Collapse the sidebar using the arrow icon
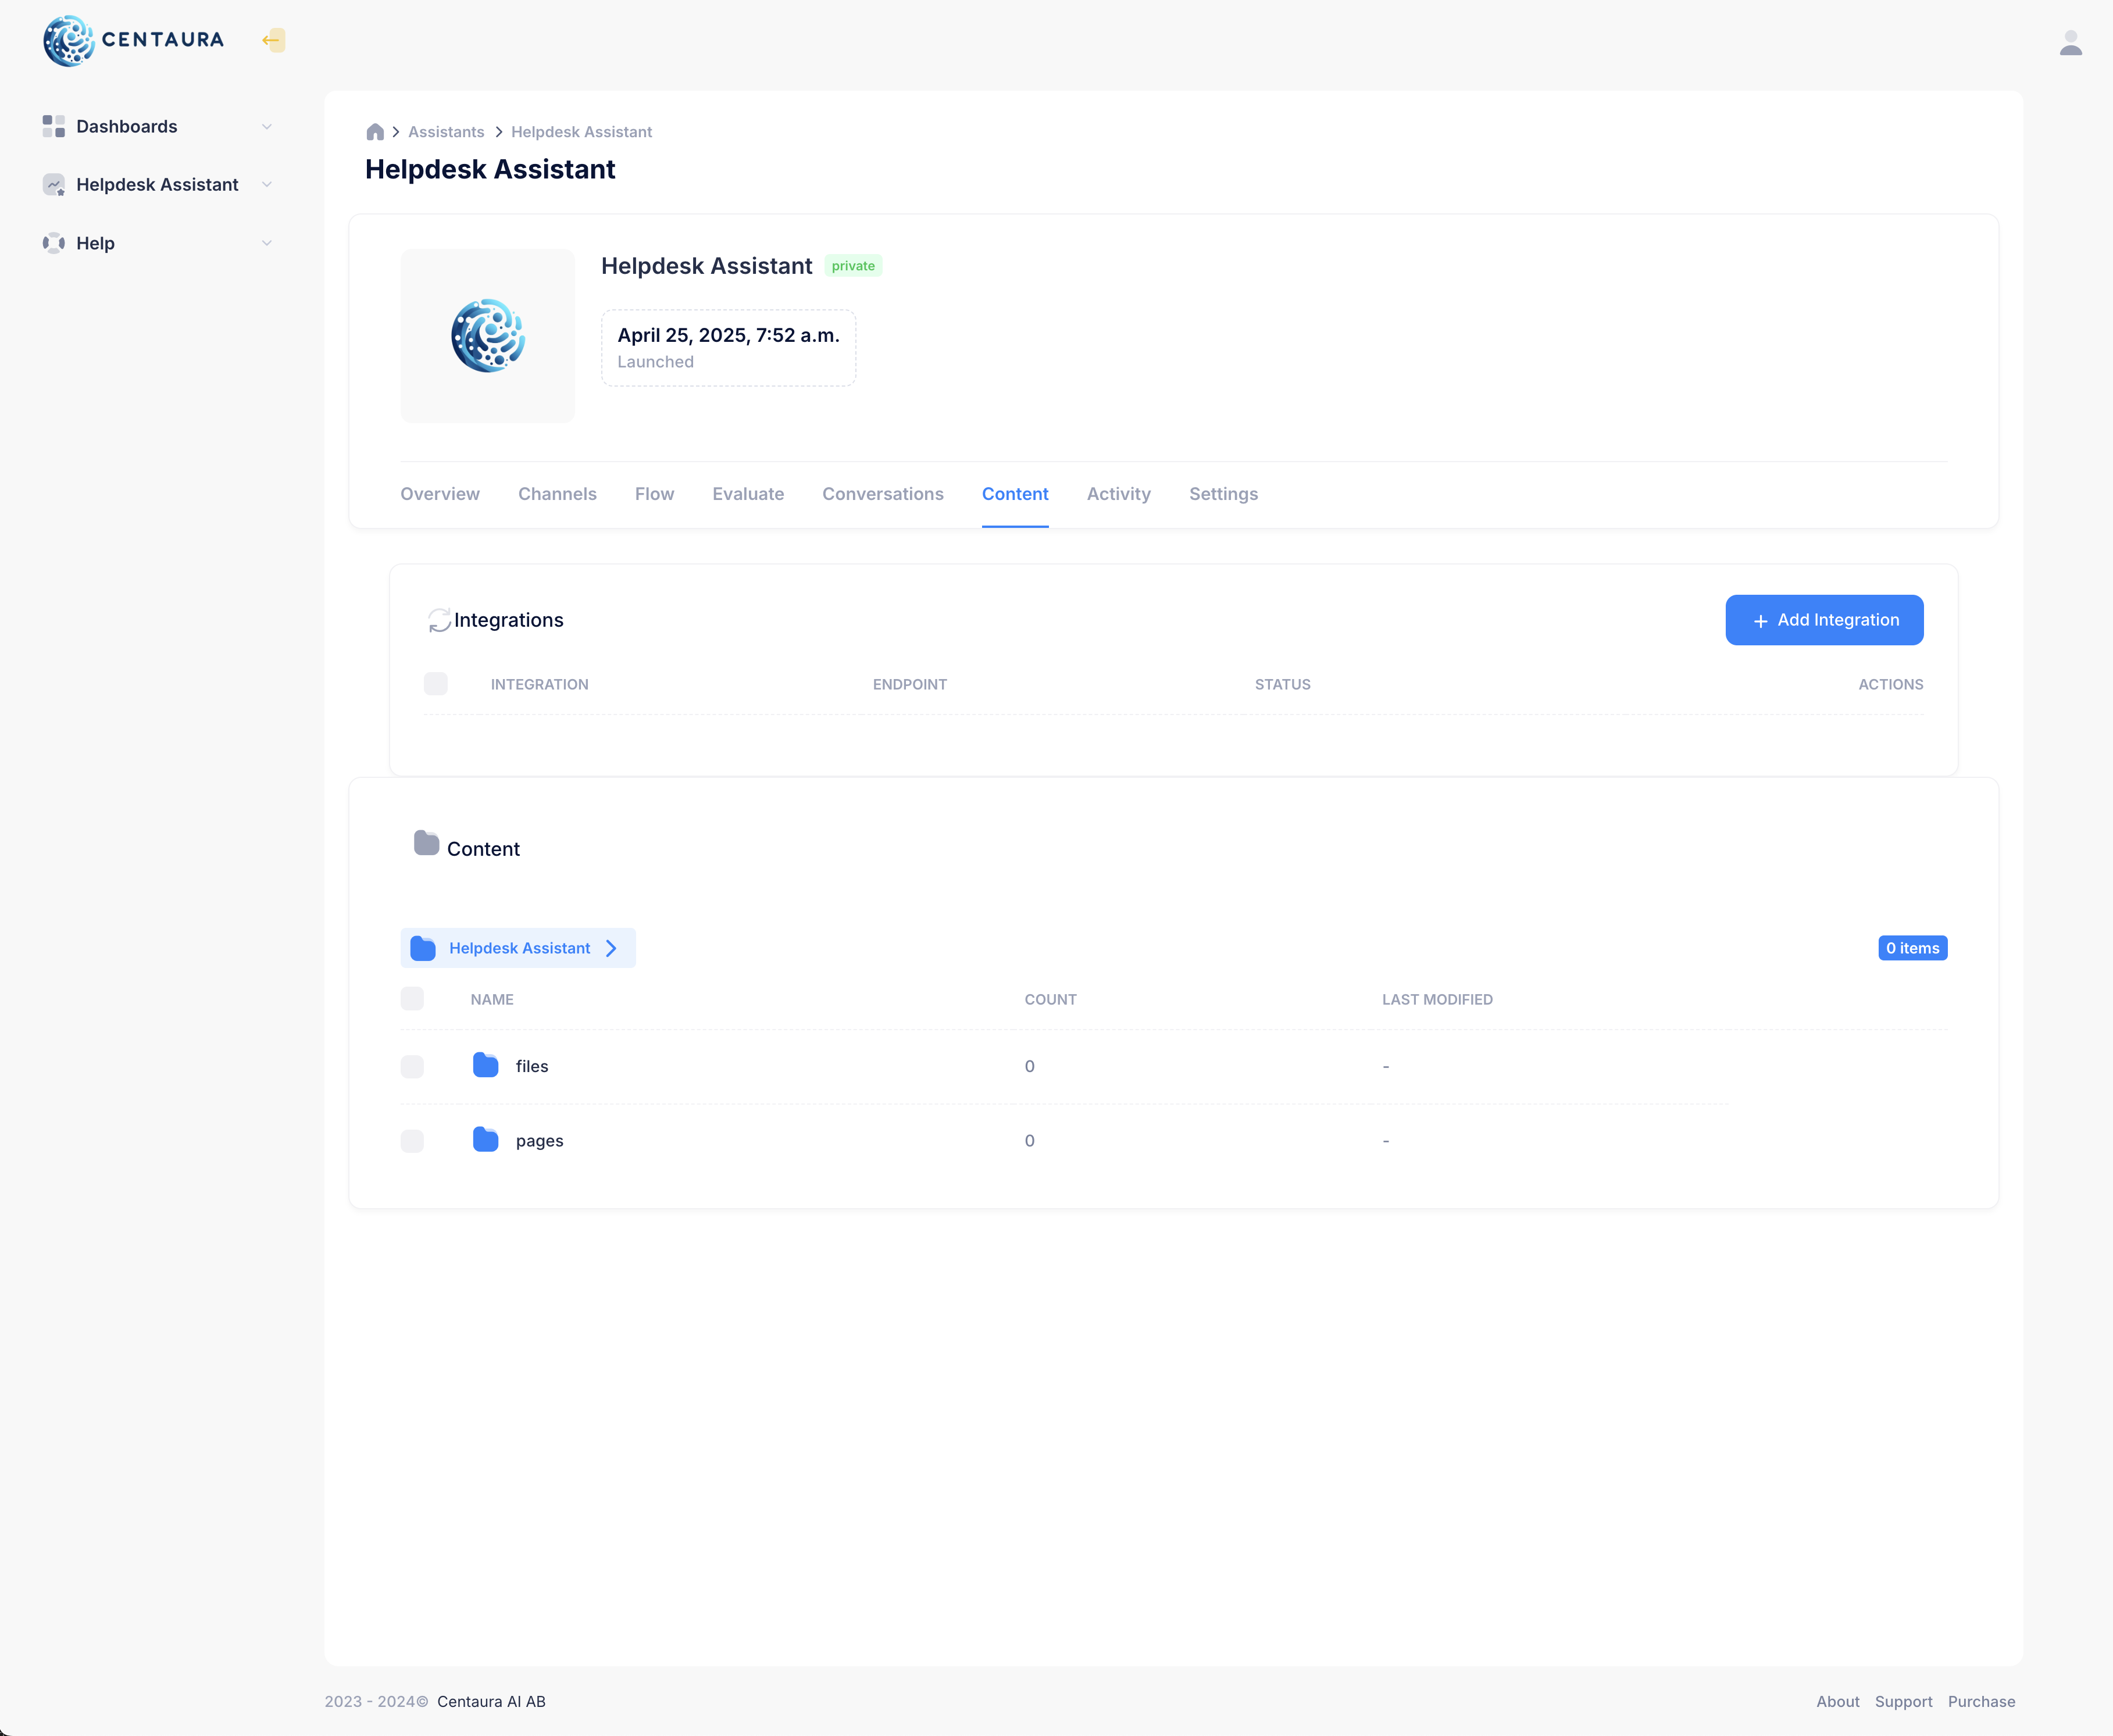The image size is (2113, 1736). click(x=271, y=40)
